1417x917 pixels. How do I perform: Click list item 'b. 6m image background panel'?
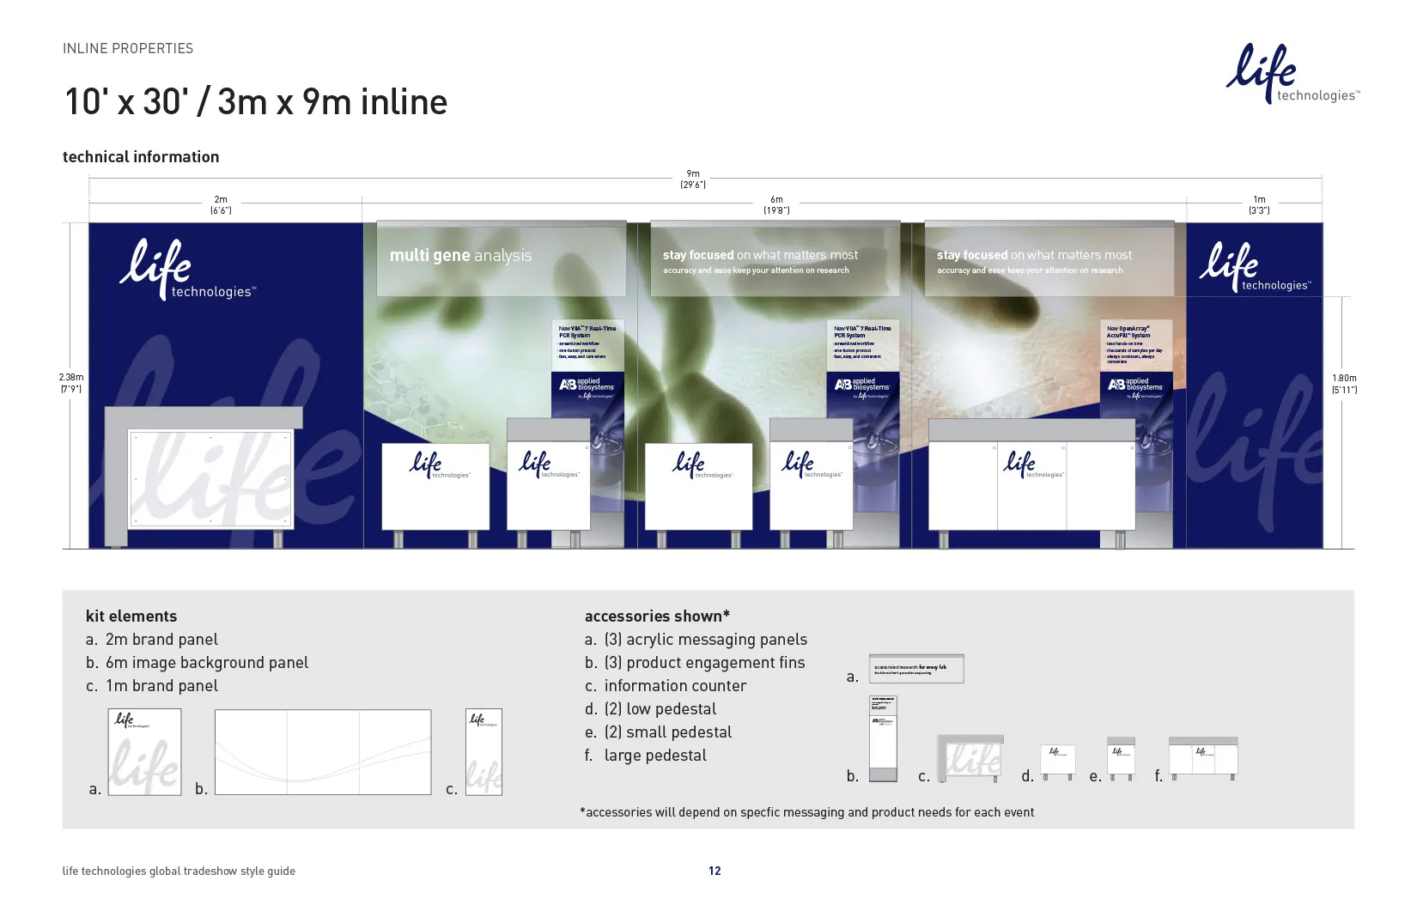(x=197, y=663)
